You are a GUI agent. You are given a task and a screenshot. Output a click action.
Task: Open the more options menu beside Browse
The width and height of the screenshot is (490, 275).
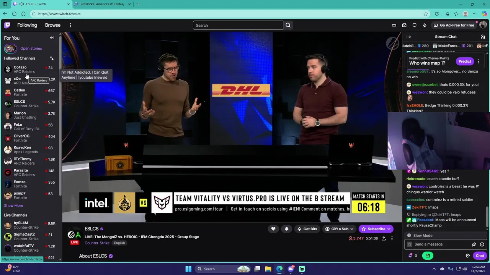70,25
